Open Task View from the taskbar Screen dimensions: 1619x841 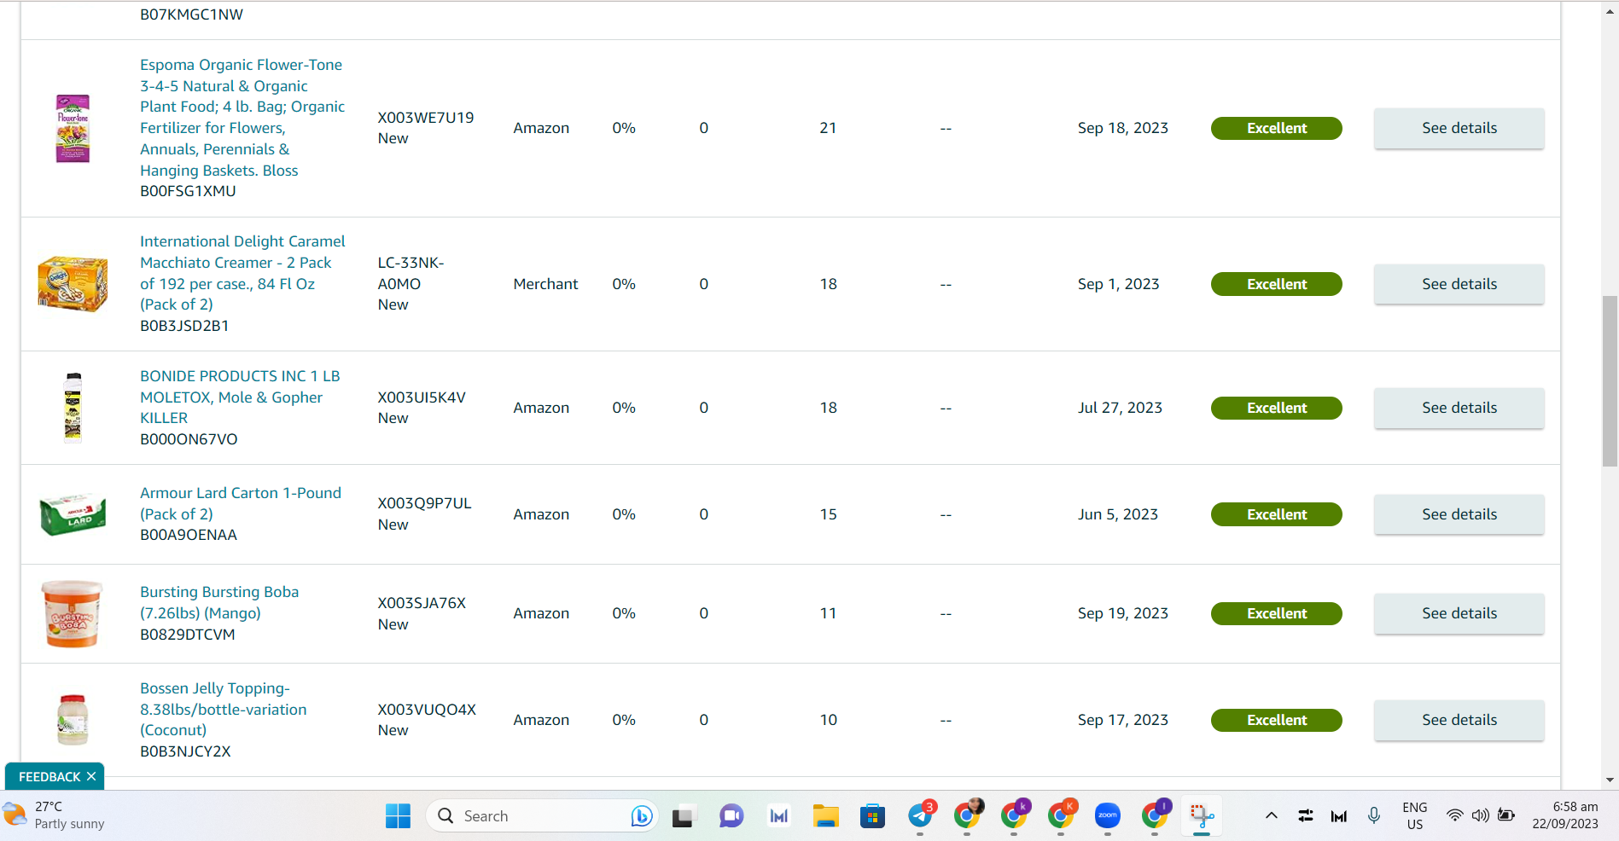[684, 816]
